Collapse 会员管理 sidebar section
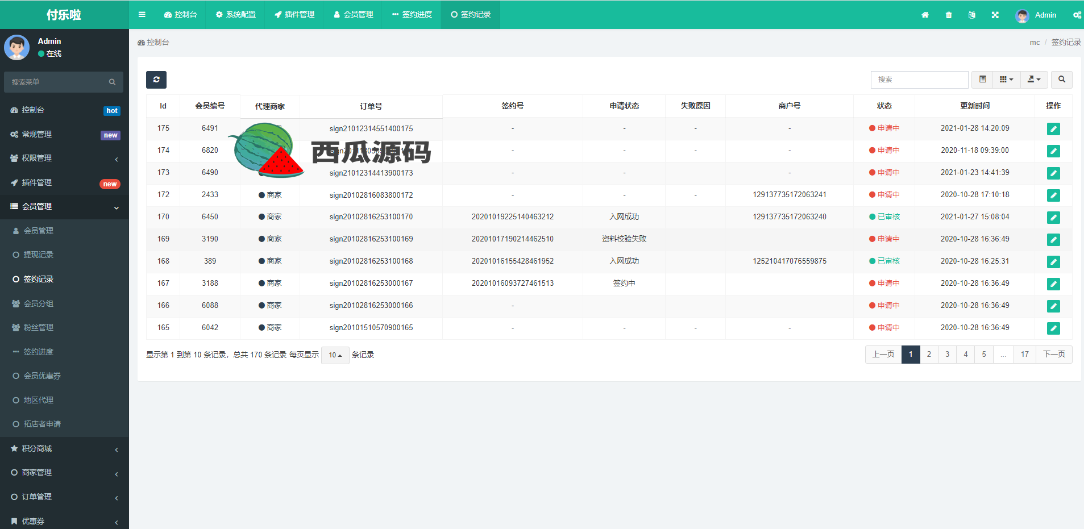This screenshot has height=529, width=1084. (64, 207)
